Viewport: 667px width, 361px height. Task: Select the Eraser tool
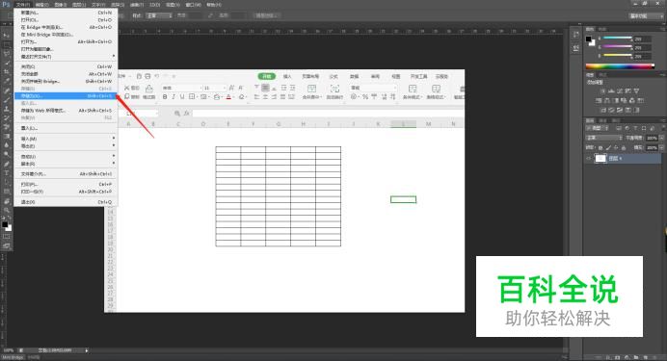6,126
